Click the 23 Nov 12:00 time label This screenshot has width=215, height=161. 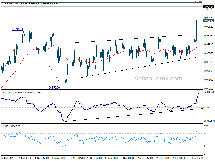pyautogui.click(x=94, y=158)
